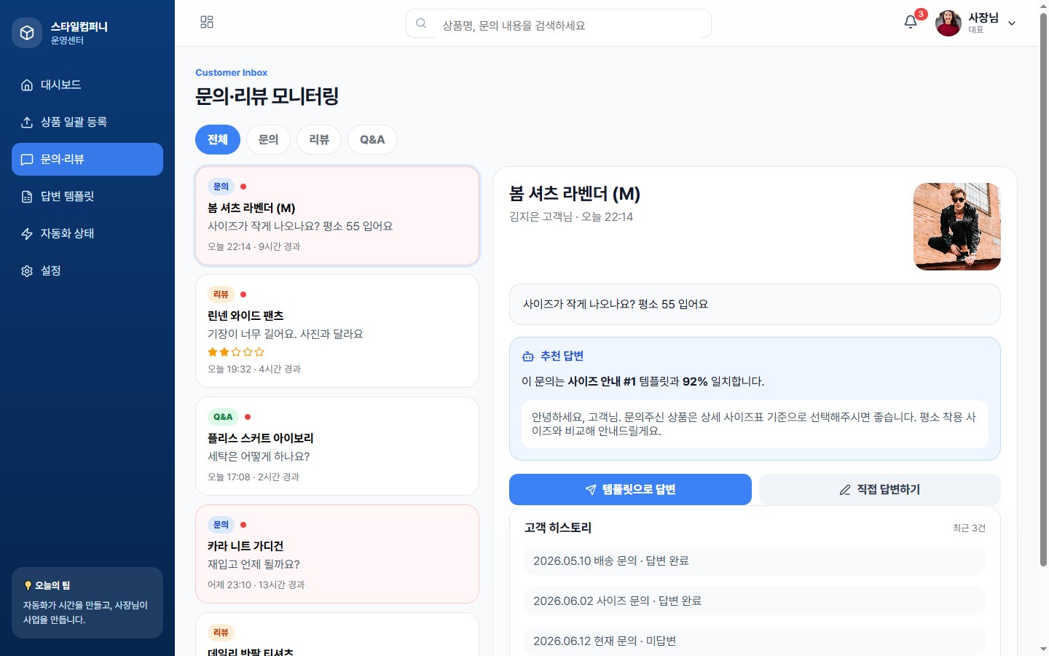The width and height of the screenshot is (1049, 656).
Task: Select the 리뷰 filter tab
Action: [319, 139]
